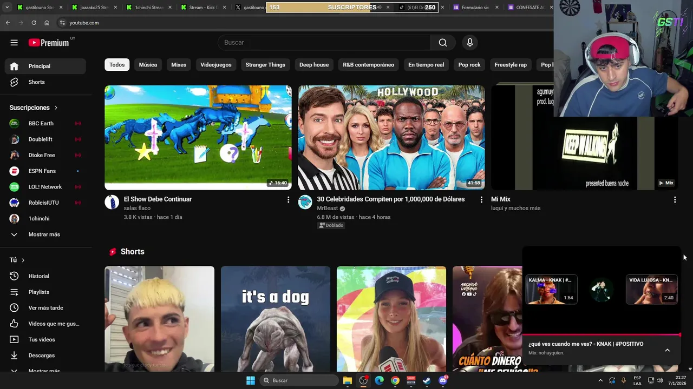Open more options for El Show Debe Continuar
The height and width of the screenshot is (389, 693).
(288, 200)
